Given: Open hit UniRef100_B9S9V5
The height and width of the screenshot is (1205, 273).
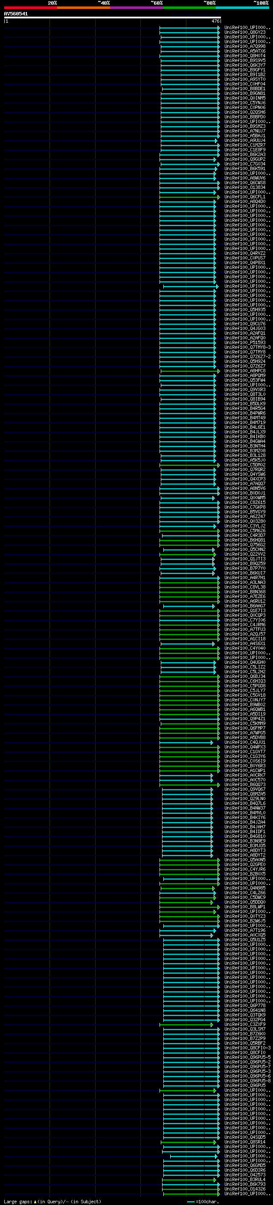Looking at the screenshot, I should pos(245,60).
